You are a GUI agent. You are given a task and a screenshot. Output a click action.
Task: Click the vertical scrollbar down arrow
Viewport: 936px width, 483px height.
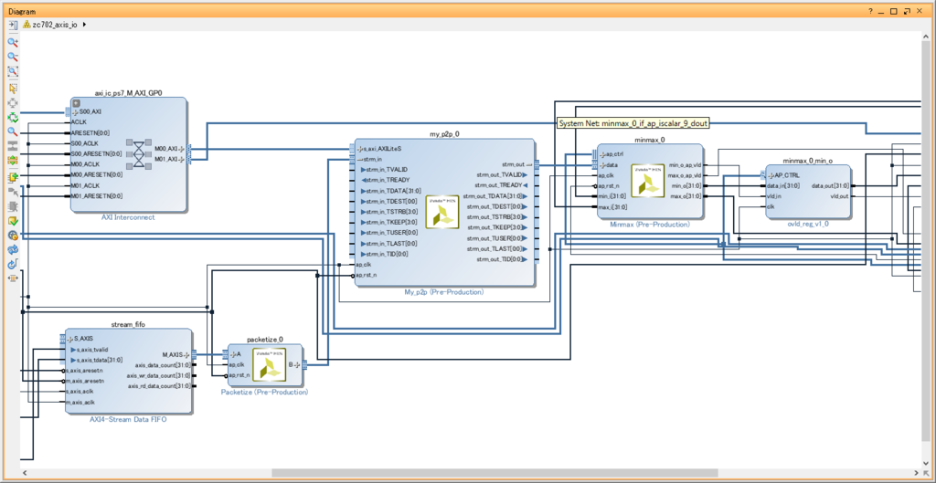point(925,464)
